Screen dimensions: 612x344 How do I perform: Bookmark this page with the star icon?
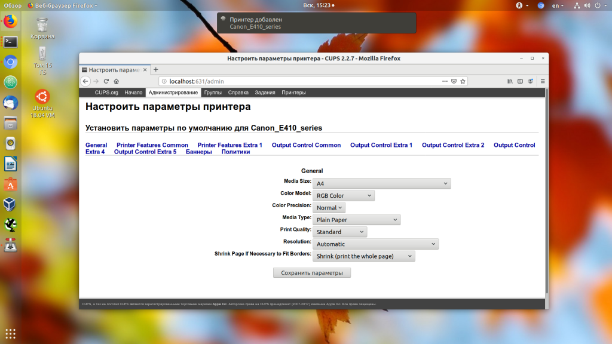click(x=463, y=81)
